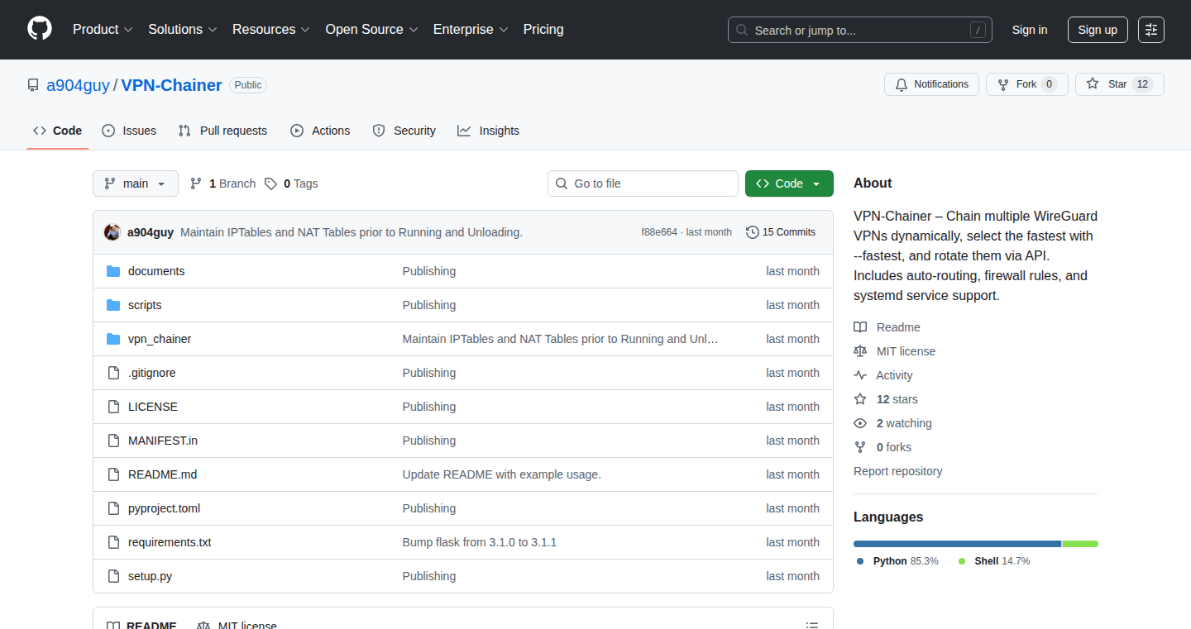Open the setup.py file name

point(150,576)
